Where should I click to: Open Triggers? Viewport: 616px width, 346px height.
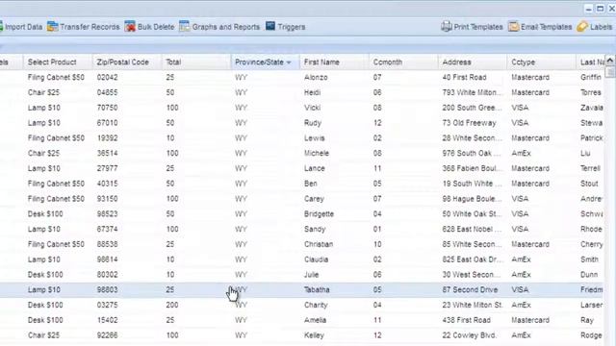pos(291,27)
